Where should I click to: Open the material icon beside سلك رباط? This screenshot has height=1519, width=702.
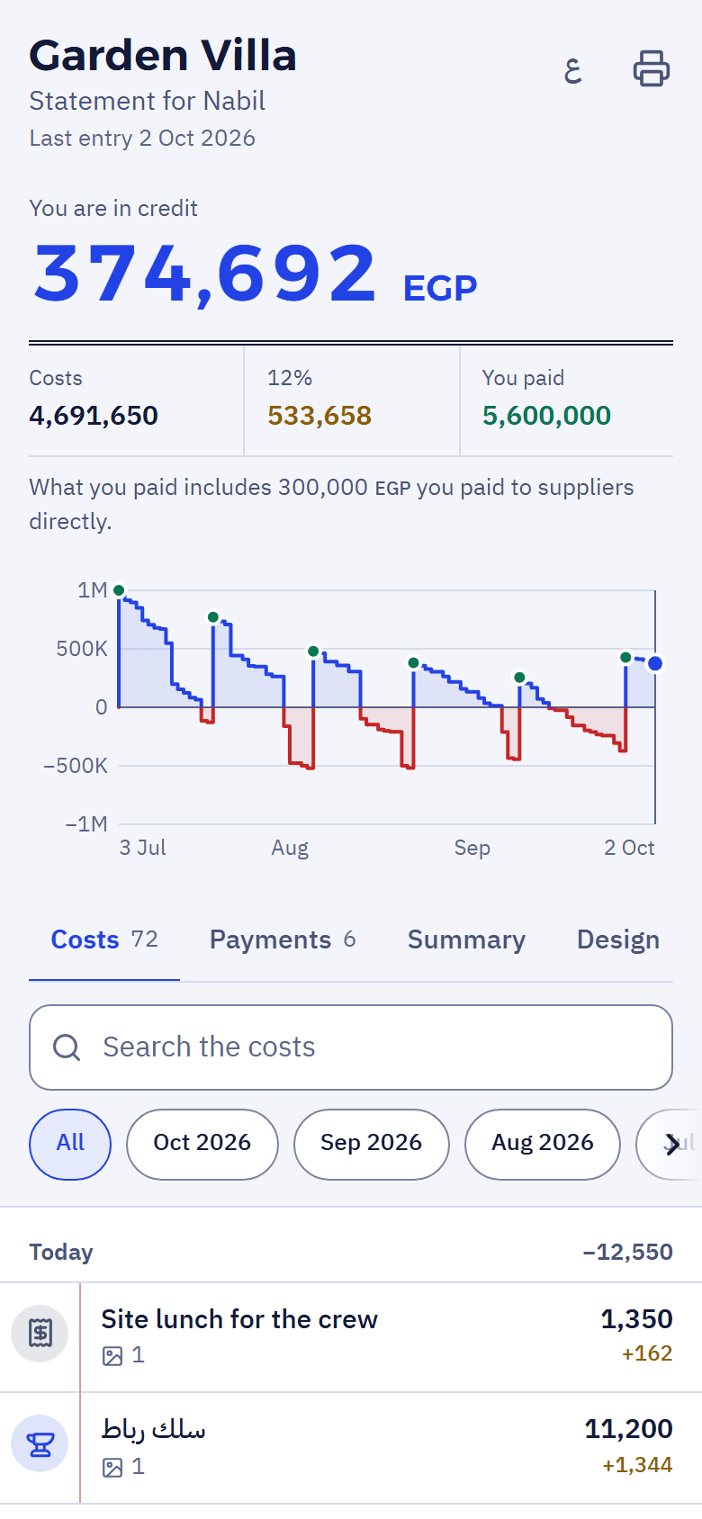[40, 1444]
